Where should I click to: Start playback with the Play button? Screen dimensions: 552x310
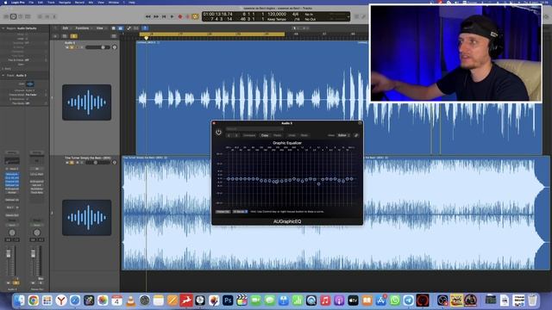172,16
